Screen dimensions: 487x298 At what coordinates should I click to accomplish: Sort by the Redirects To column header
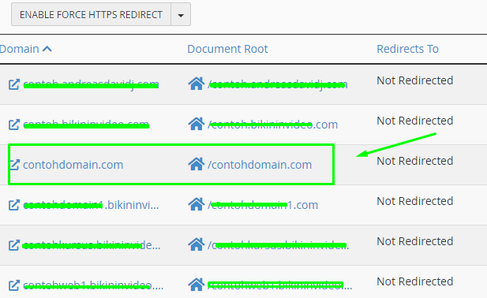407,49
